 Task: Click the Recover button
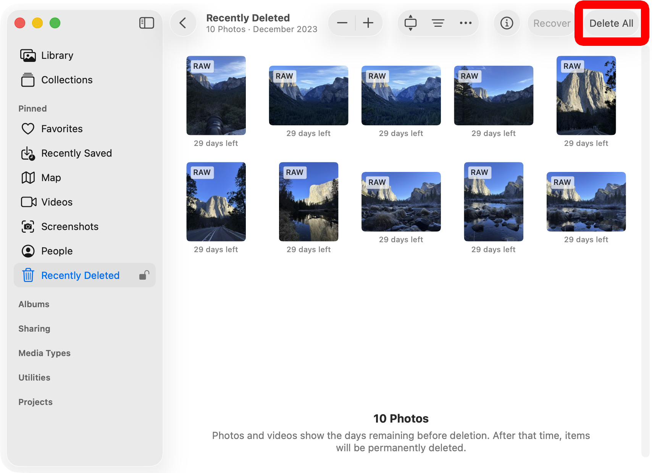point(552,23)
